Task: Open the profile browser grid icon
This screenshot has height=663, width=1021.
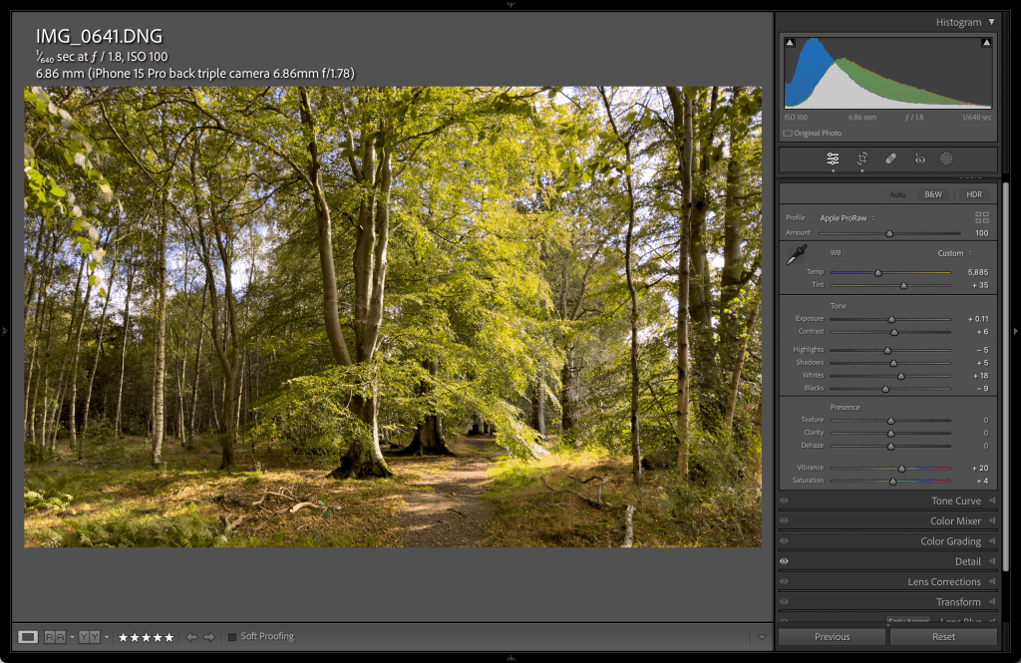Action: click(x=982, y=217)
